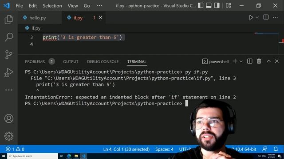The image size is (284, 159).
Task: Click the UTF-8 encoding indicator
Action: point(185,149)
